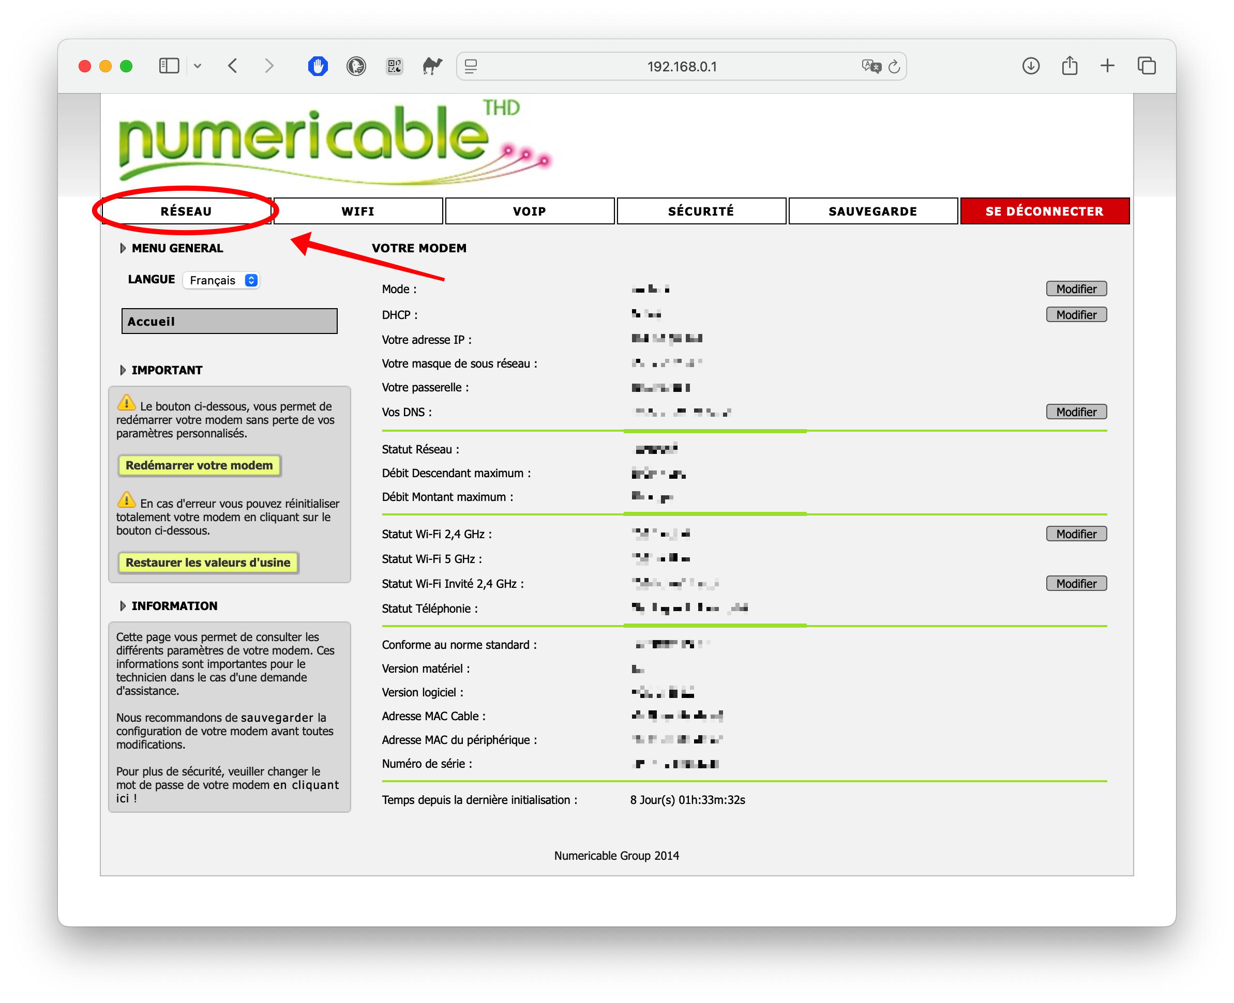Collapse the MENU GENERAL triangle
Image resolution: width=1234 pixels, height=1003 pixels.
click(x=123, y=249)
